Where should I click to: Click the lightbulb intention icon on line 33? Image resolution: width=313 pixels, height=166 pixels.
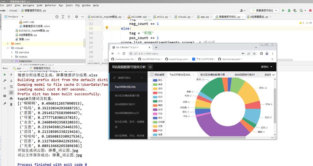click(x=107, y=28)
